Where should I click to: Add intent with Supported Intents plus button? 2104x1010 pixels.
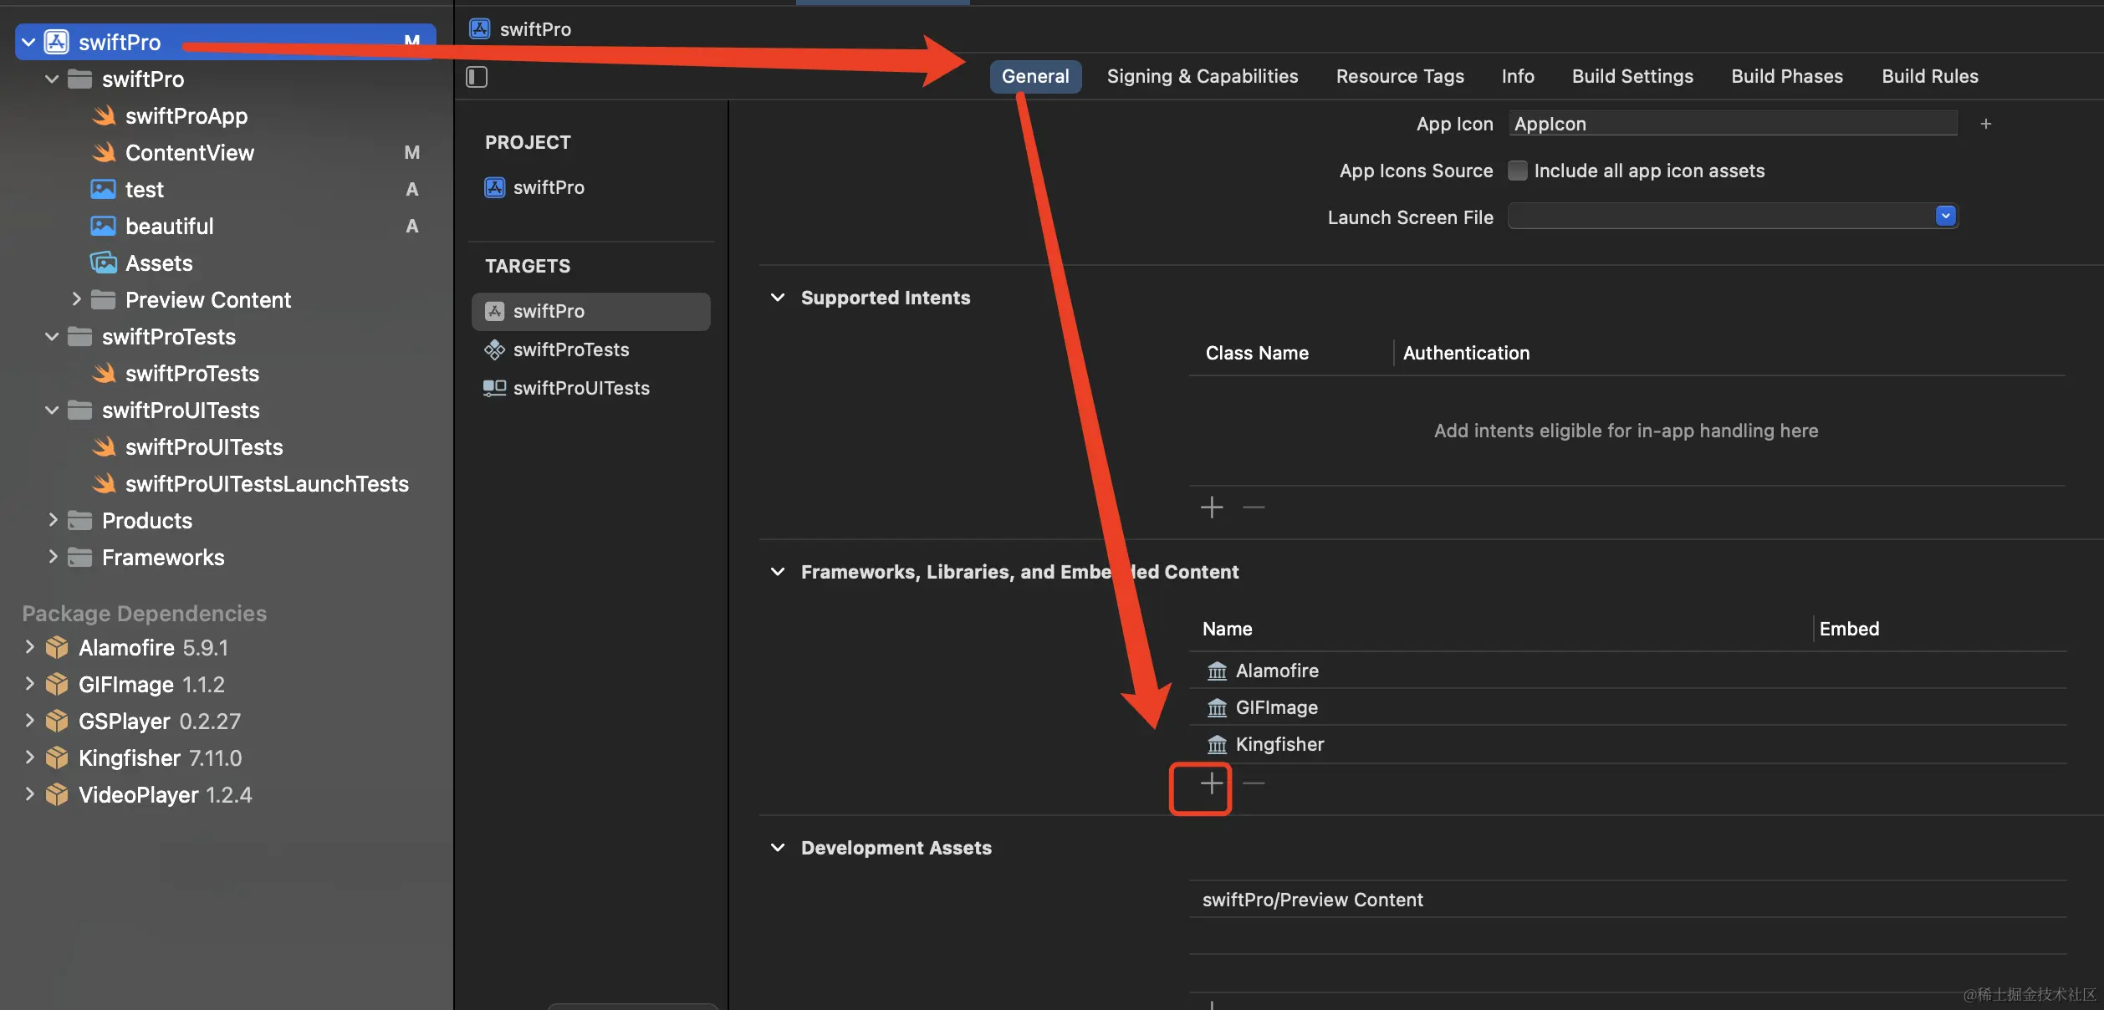(x=1211, y=508)
